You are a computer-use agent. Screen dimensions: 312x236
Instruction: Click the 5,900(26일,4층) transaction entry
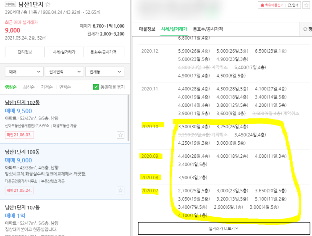(x=194, y=51)
